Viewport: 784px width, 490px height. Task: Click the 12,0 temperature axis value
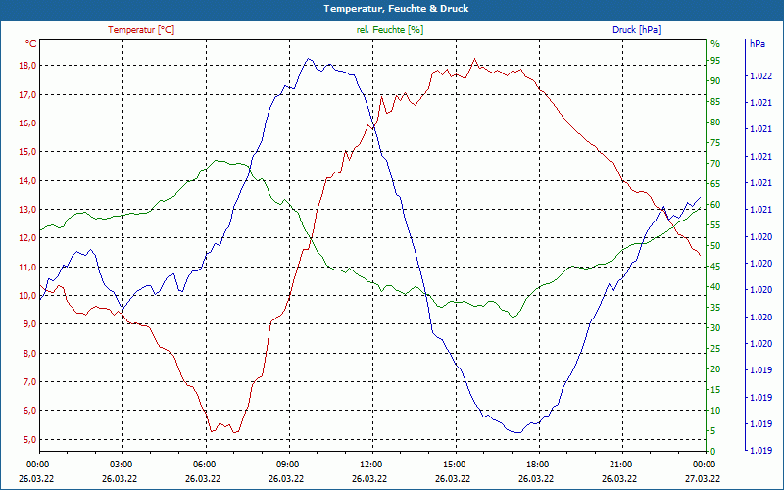click(27, 238)
